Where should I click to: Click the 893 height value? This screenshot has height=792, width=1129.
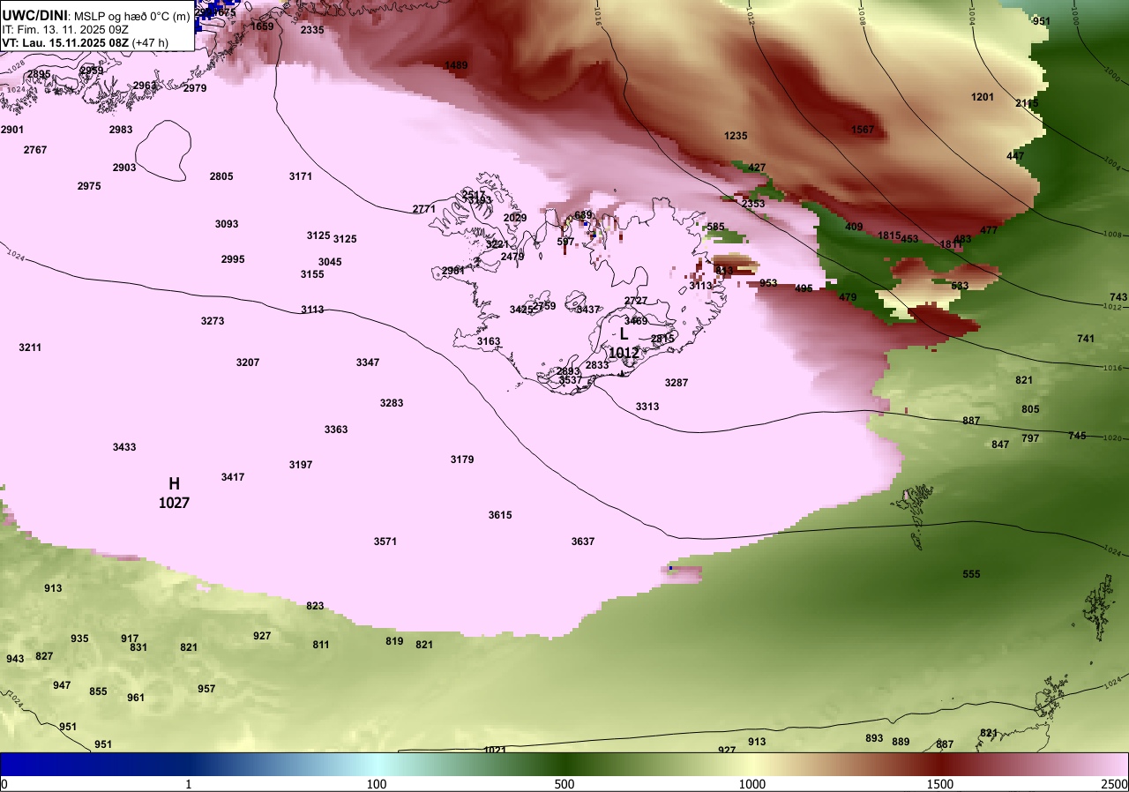click(874, 738)
